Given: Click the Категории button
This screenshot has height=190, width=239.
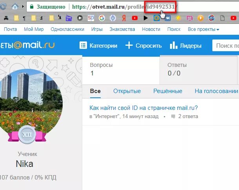Looking at the screenshot, I should [x=98, y=45].
